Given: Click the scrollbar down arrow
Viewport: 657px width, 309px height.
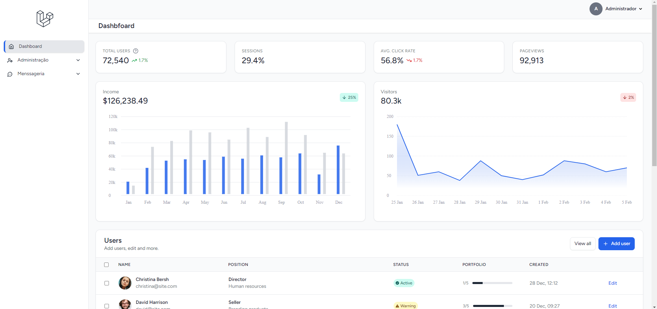Looking at the screenshot, I should point(654,307).
